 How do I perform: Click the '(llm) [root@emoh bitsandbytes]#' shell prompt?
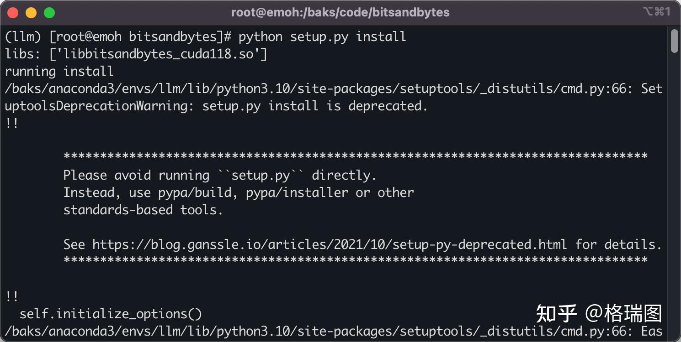119,36
